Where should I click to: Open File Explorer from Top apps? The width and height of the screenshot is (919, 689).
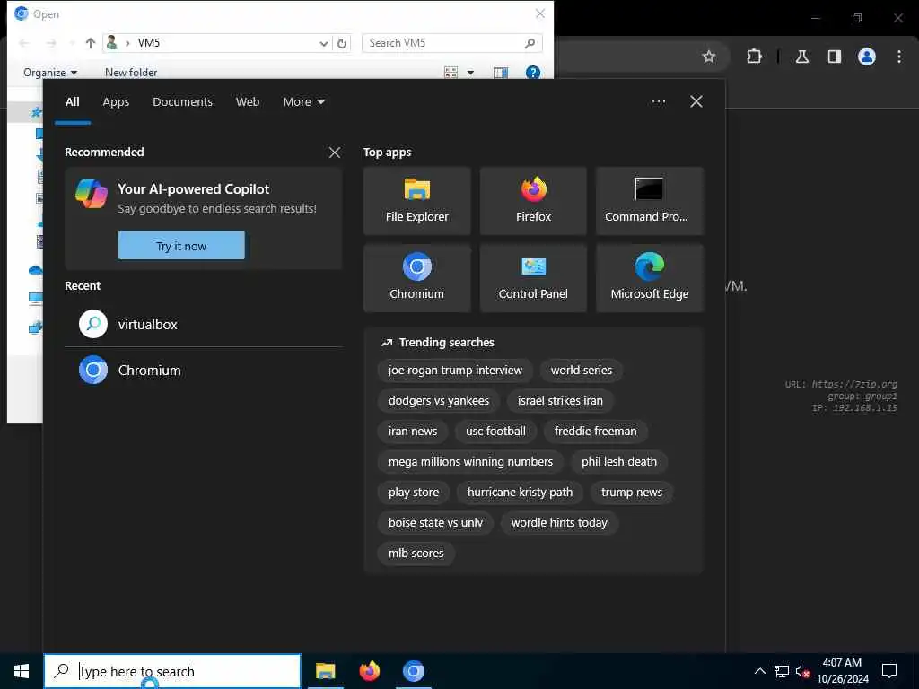(x=416, y=201)
